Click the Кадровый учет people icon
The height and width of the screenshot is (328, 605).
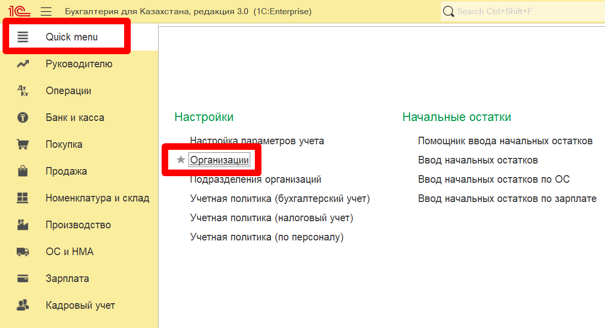tap(23, 305)
